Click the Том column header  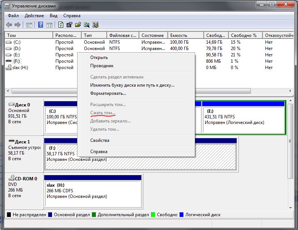click(12, 35)
